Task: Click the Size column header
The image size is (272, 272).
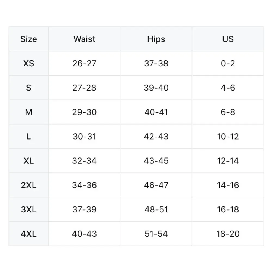Action: (x=29, y=39)
